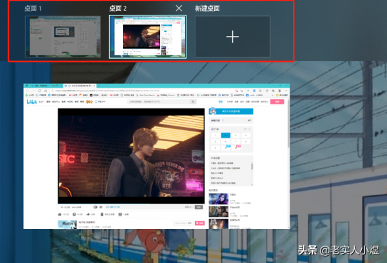Viewport: 387px width, 263px height.
Task: Click the browser home icon
Action: coord(45,90)
